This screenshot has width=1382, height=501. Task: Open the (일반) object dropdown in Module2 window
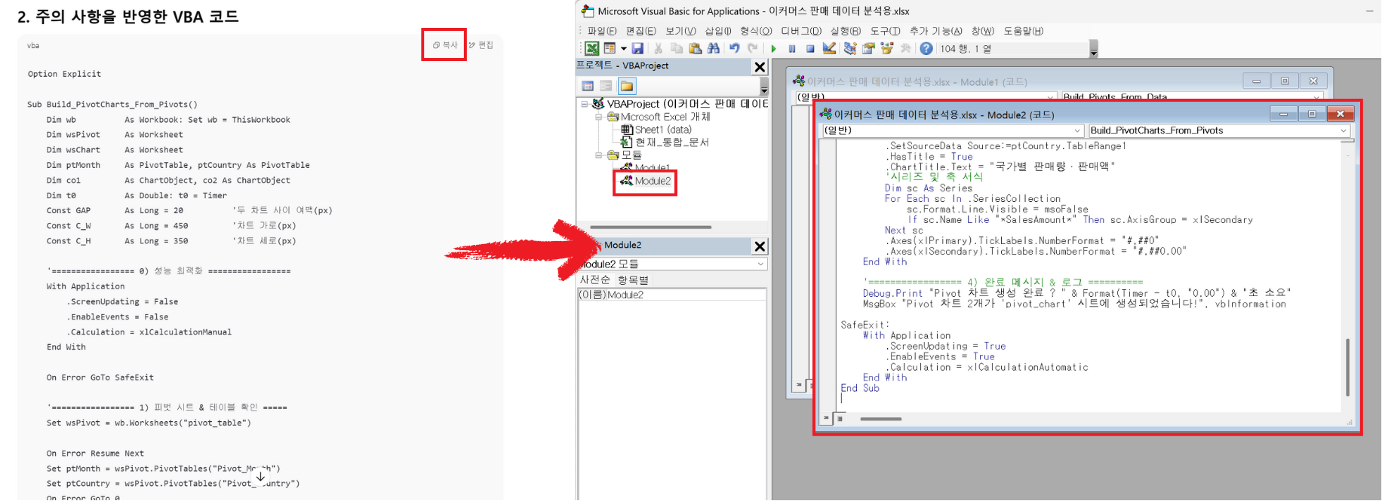click(x=1077, y=130)
